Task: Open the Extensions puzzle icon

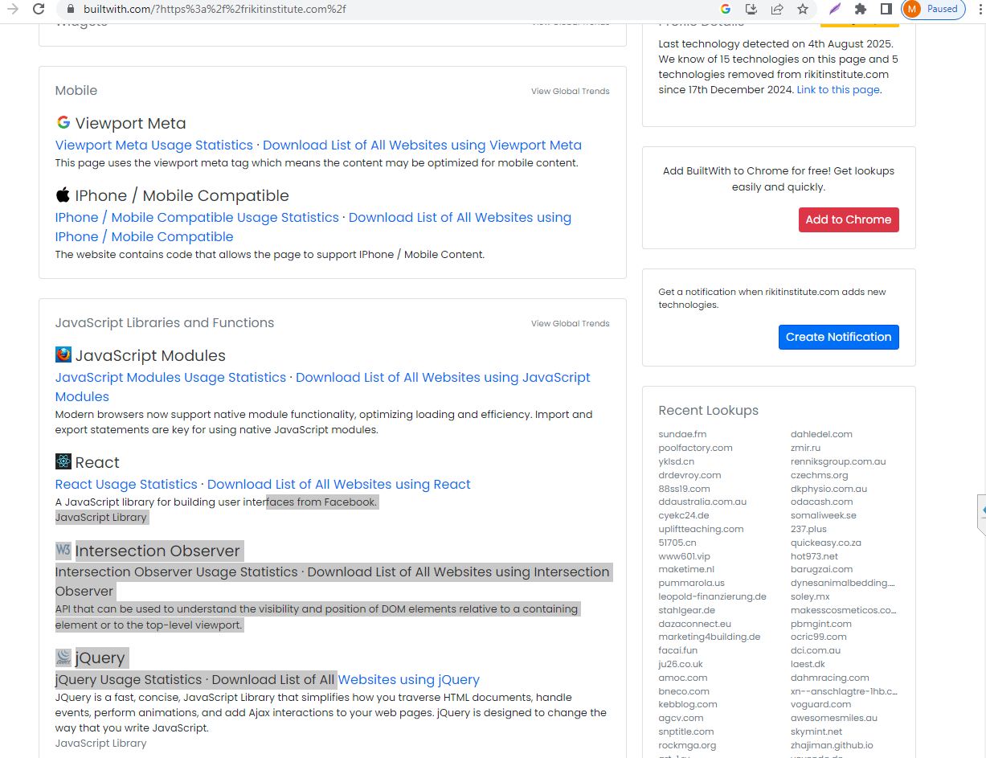Action: coord(861,9)
